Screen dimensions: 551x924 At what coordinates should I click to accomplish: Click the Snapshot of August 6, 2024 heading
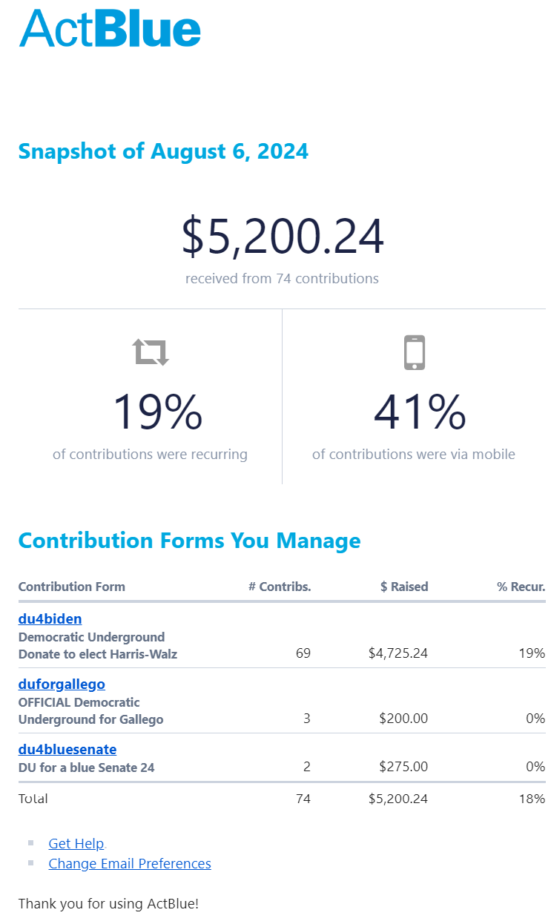163,151
